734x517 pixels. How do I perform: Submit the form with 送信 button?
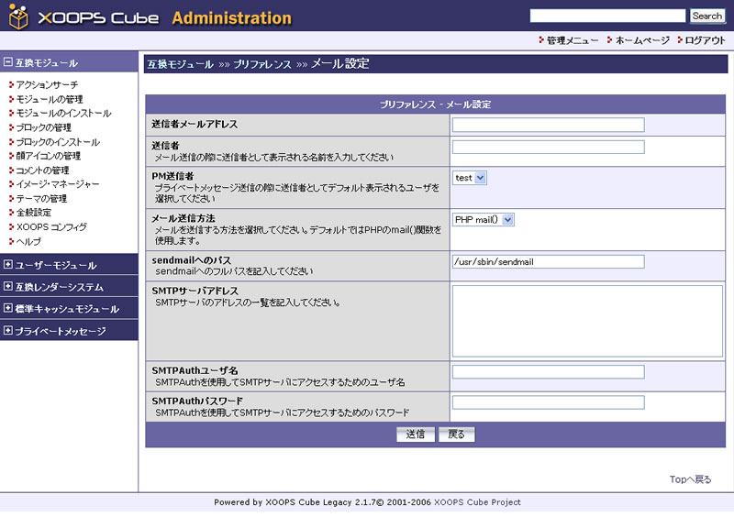tap(416, 434)
